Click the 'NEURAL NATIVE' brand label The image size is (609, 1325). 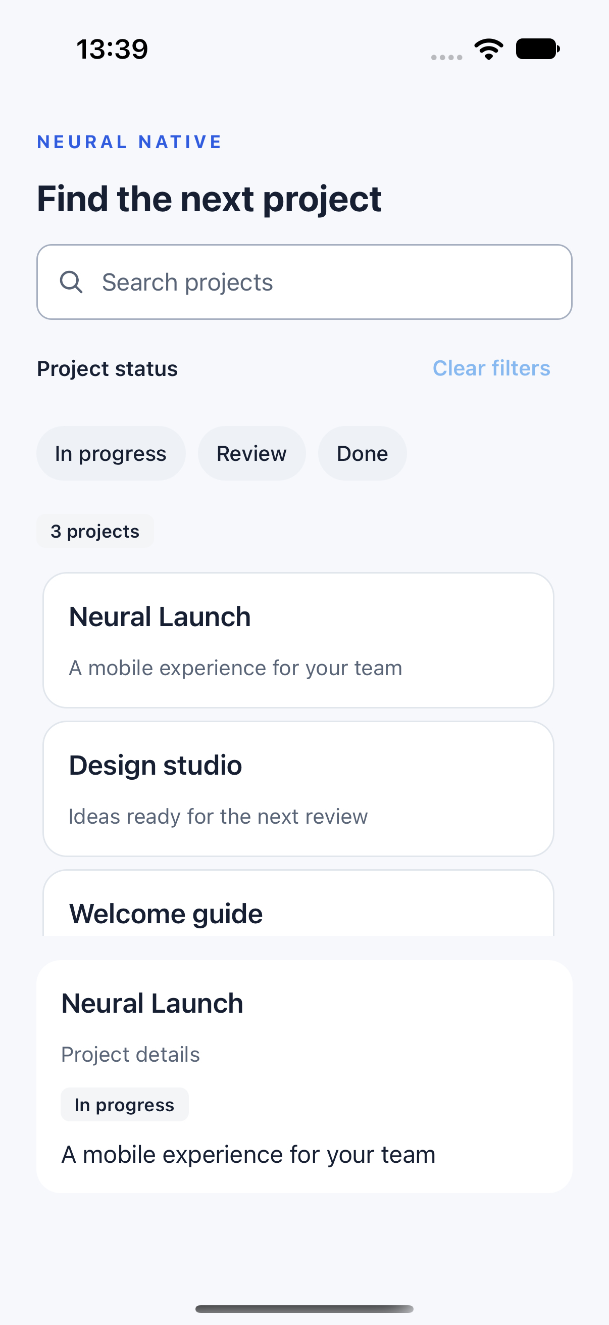[129, 141]
